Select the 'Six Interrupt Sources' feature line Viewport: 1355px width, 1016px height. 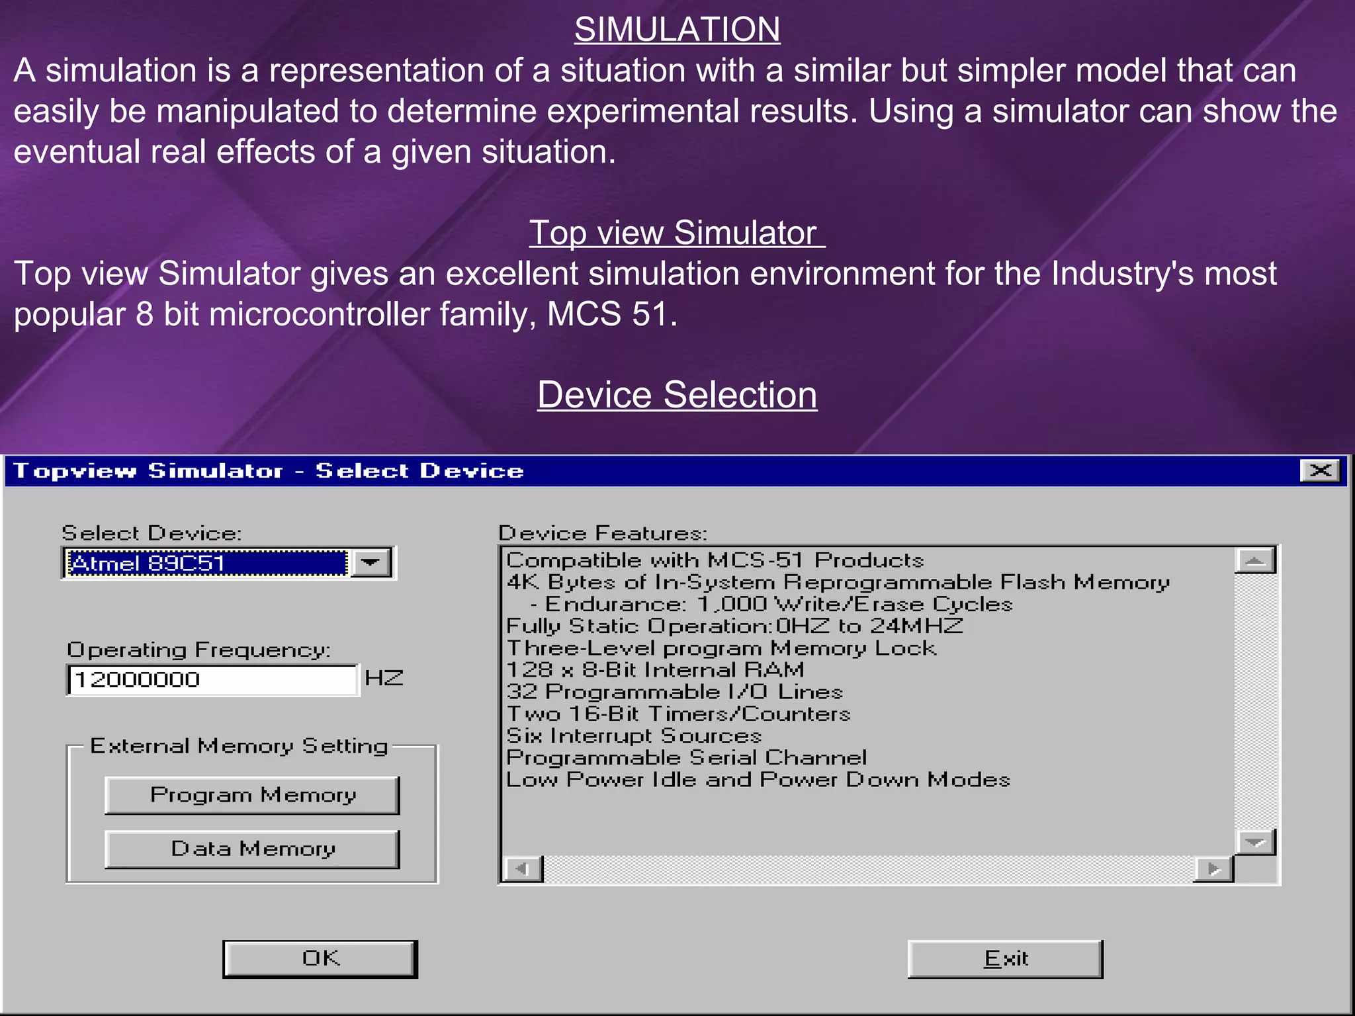click(x=634, y=736)
